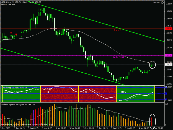The image size is (173, 130).
Task: Click the 159.60 price scale value
Action: (169, 19)
